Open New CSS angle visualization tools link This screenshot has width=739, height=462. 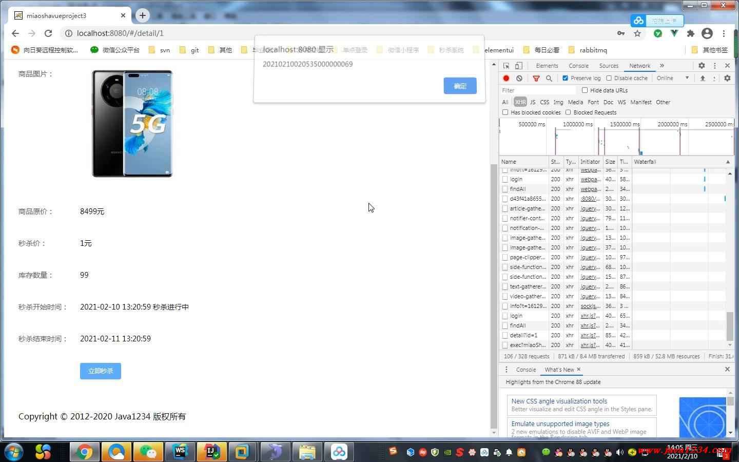click(x=559, y=401)
